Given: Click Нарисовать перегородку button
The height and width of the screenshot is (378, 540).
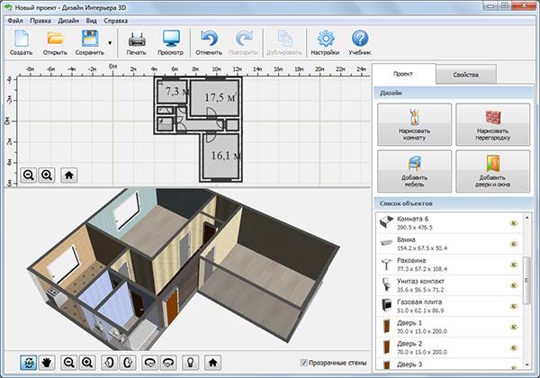Looking at the screenshot, I should pyautogui.click(x=493, y=124).
